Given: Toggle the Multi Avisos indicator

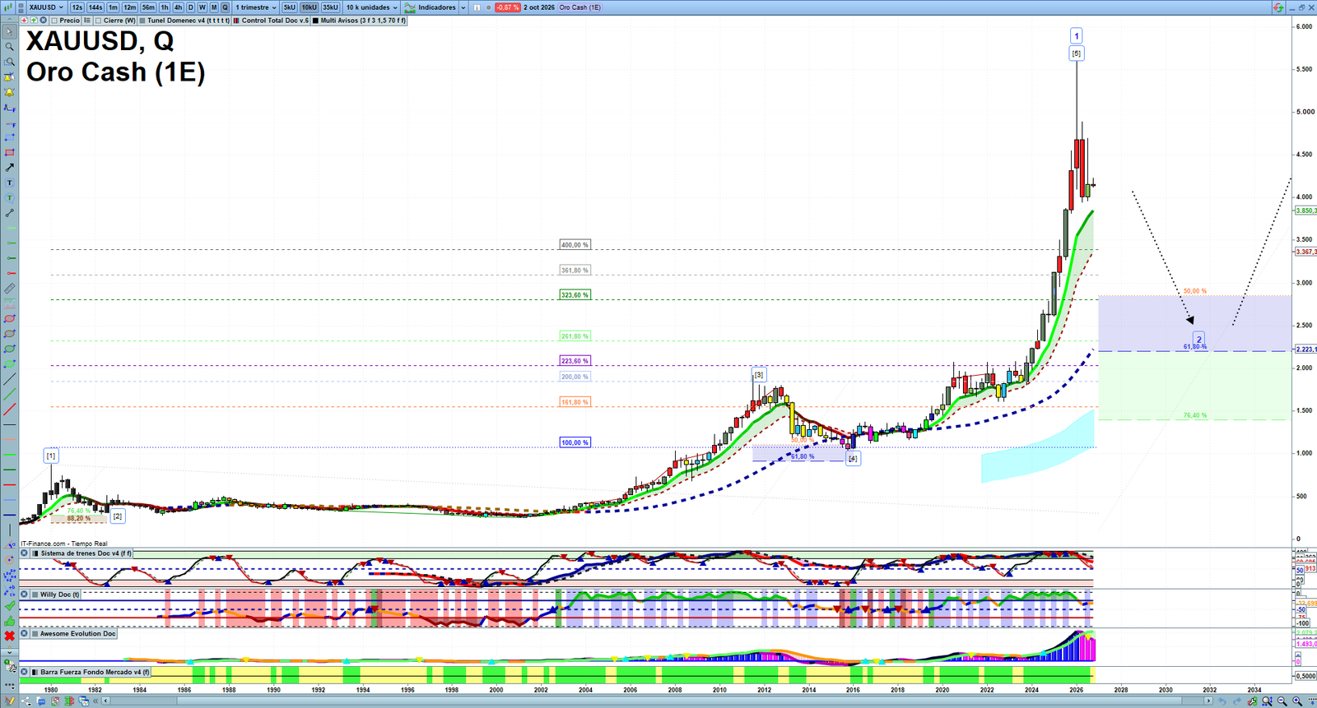Looking at the screenshot, I should (359, 21).
